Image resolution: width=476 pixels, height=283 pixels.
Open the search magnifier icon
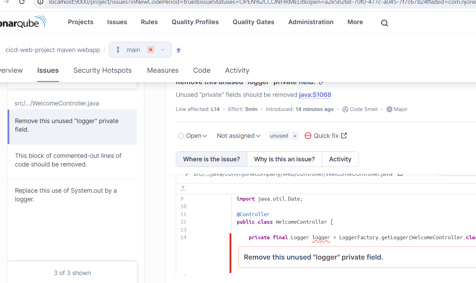[385, 23]
